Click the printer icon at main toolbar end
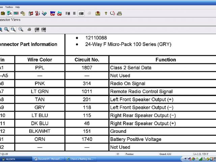 (119, 13)
